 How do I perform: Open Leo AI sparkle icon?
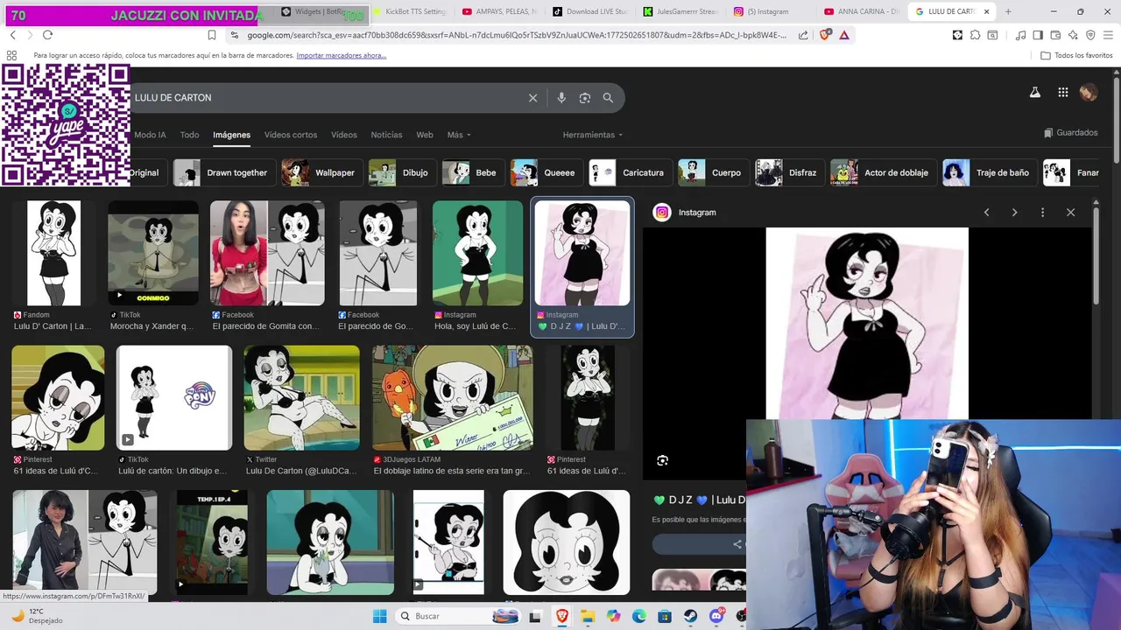click(1073, 35)
